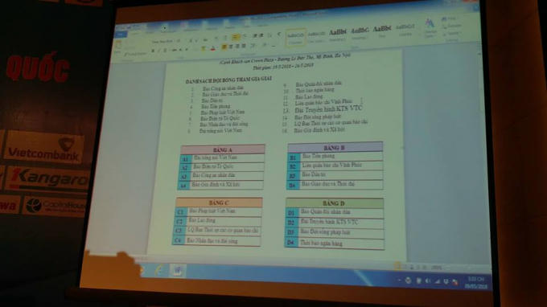Open the Find tool in Editing group
The height and width of the screenshot is (307, 547).
click(450, 18)
